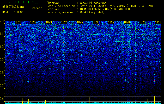Click the 0.7 kHz axis label
164x104 pixels.
pos(2,86)
